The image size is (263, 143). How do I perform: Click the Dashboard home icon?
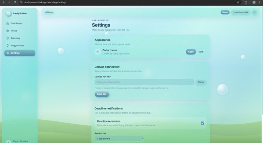pos(8,23)
